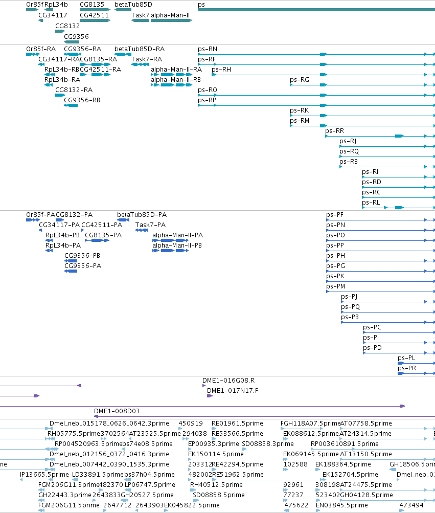Select EST RH40512.5prime
The image size is (435, 513).
216,485
